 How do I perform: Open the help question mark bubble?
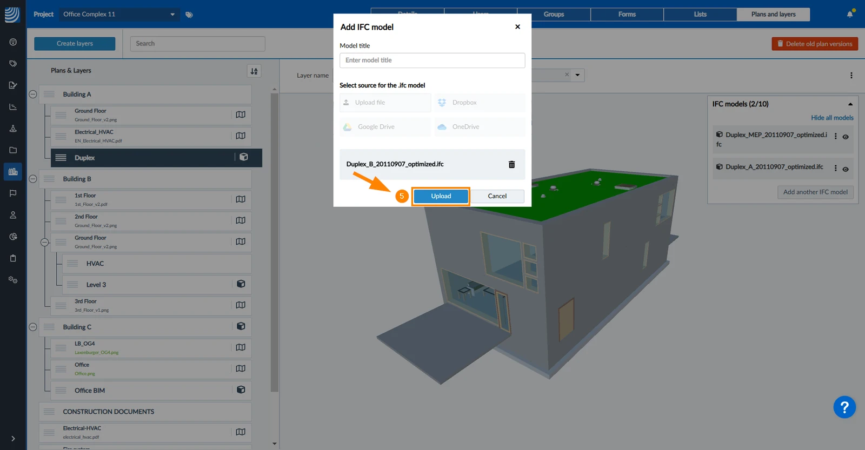[x=844, y=407]
